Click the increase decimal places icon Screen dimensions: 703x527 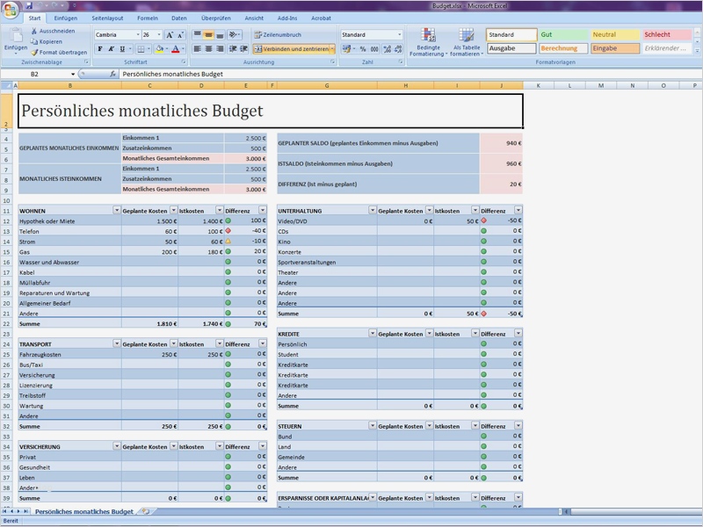tap(387, 49)
